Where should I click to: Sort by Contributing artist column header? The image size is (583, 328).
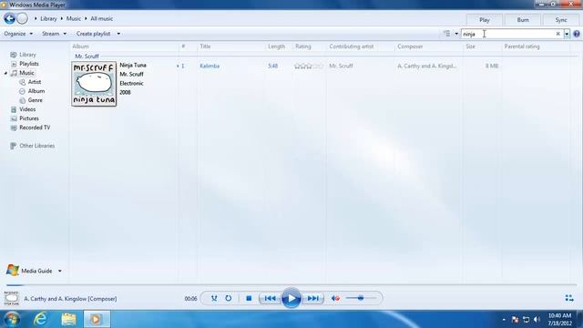click(x=352, y=46)
